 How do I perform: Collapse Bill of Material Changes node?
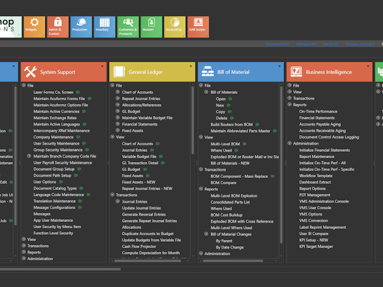tap(206, 234)
